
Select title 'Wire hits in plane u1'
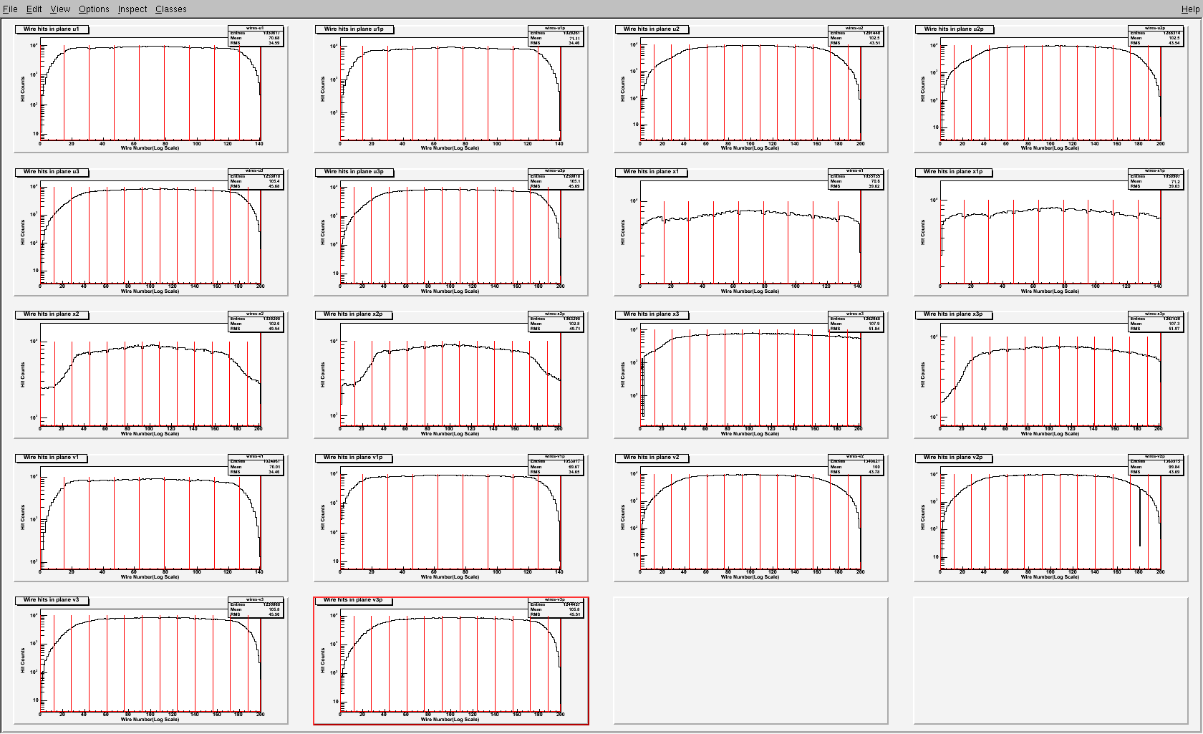[52, 29]
